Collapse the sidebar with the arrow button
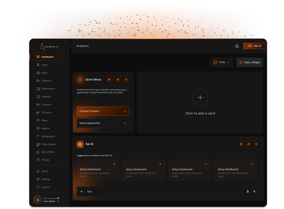This screenshot has width=284, height=209. (69, 45)
